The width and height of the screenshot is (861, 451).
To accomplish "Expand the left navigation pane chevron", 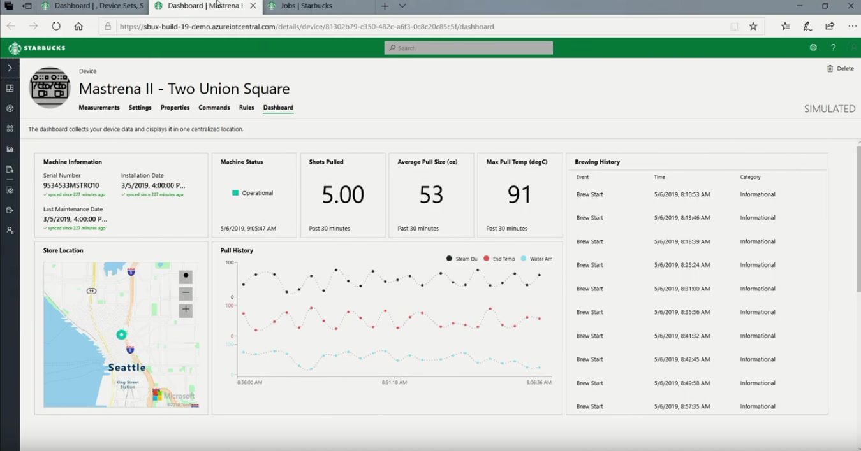I will click(10, 68).
